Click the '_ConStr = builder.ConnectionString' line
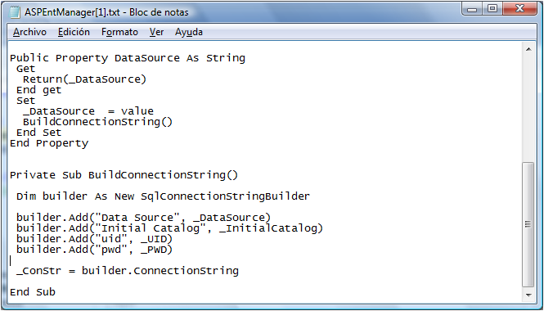The height and width of the screenshot is (311, 544). 128,271
